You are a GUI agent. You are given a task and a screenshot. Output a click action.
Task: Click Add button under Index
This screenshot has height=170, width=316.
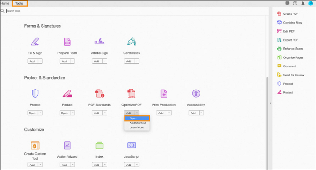(97, 165)
